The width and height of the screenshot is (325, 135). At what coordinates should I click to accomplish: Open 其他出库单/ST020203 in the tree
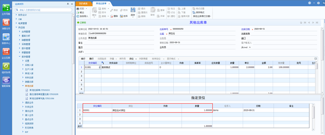tap(39, 90)
